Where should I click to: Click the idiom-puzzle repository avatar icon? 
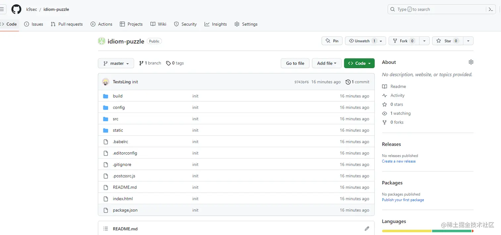tap(101, 41)
